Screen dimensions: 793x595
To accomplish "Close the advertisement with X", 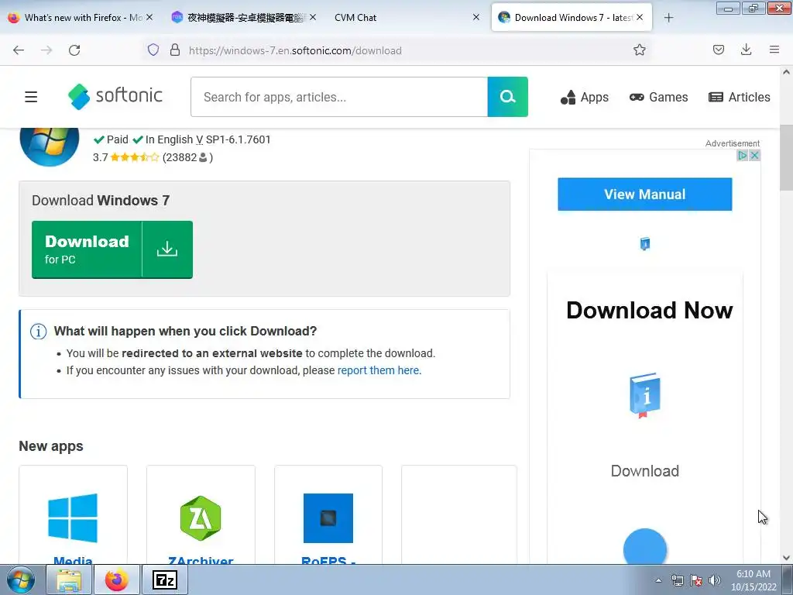I will point(754,155).
